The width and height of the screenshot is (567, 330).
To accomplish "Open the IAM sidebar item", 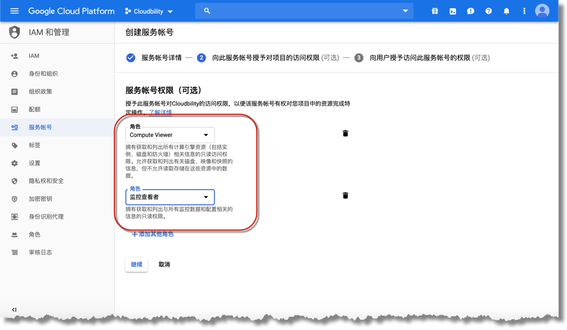I will [57, 56].
